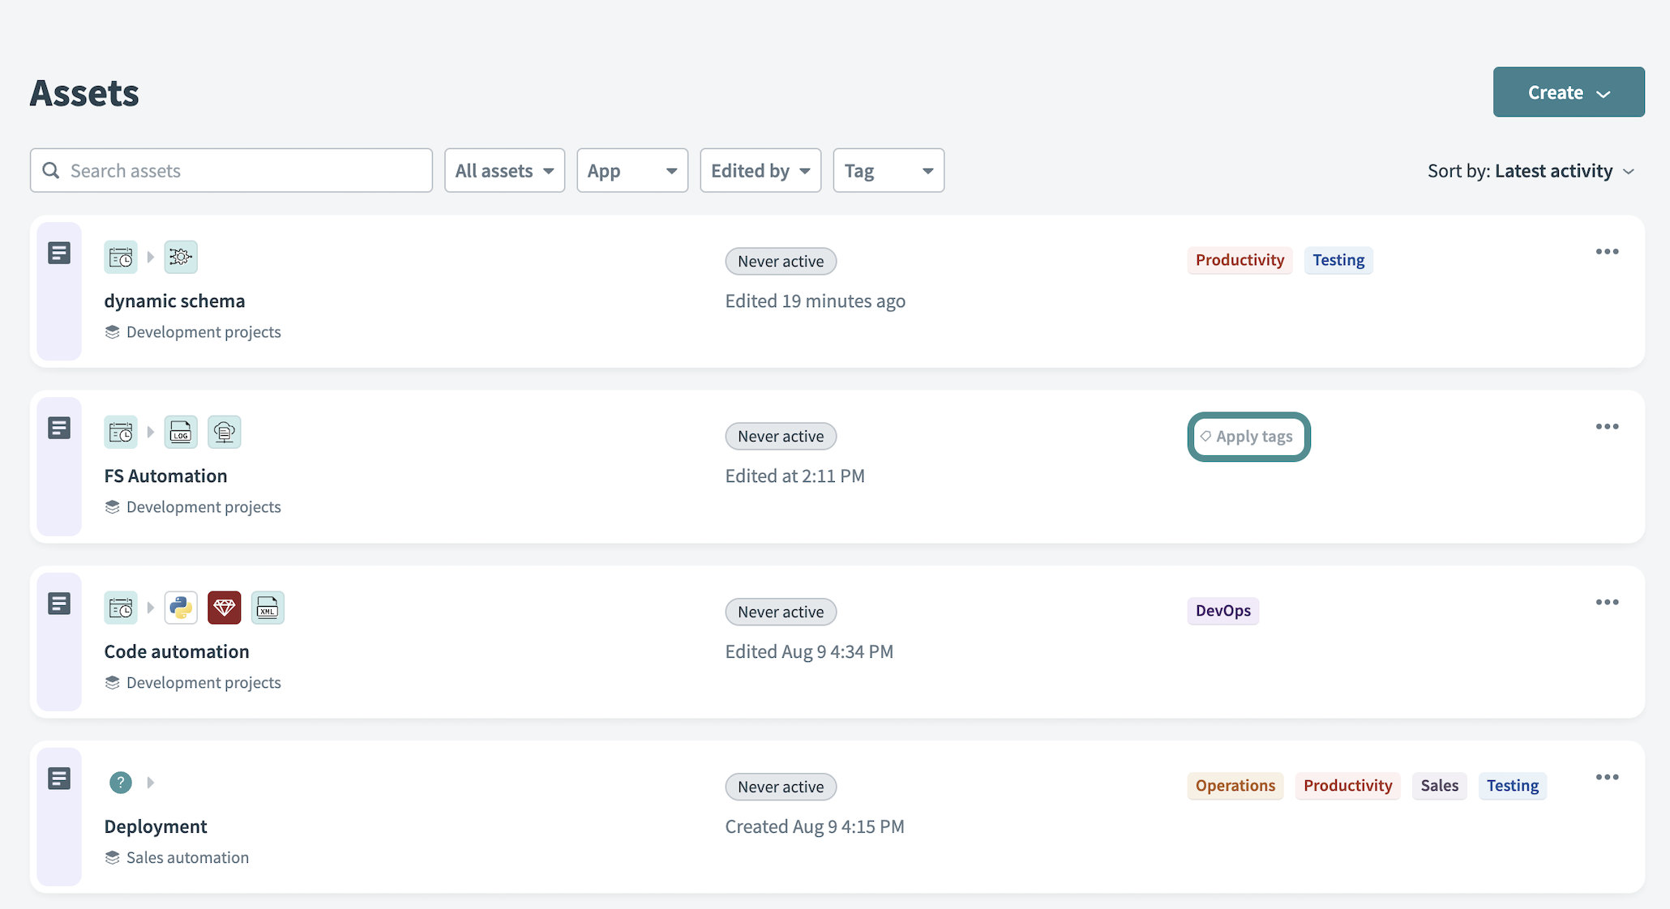Click the Python icon in Code automation
1670x909 pixels.
click(x=181, y=608)
